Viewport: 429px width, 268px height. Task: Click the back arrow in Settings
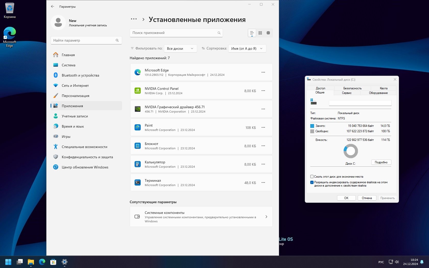coord(53,7)
